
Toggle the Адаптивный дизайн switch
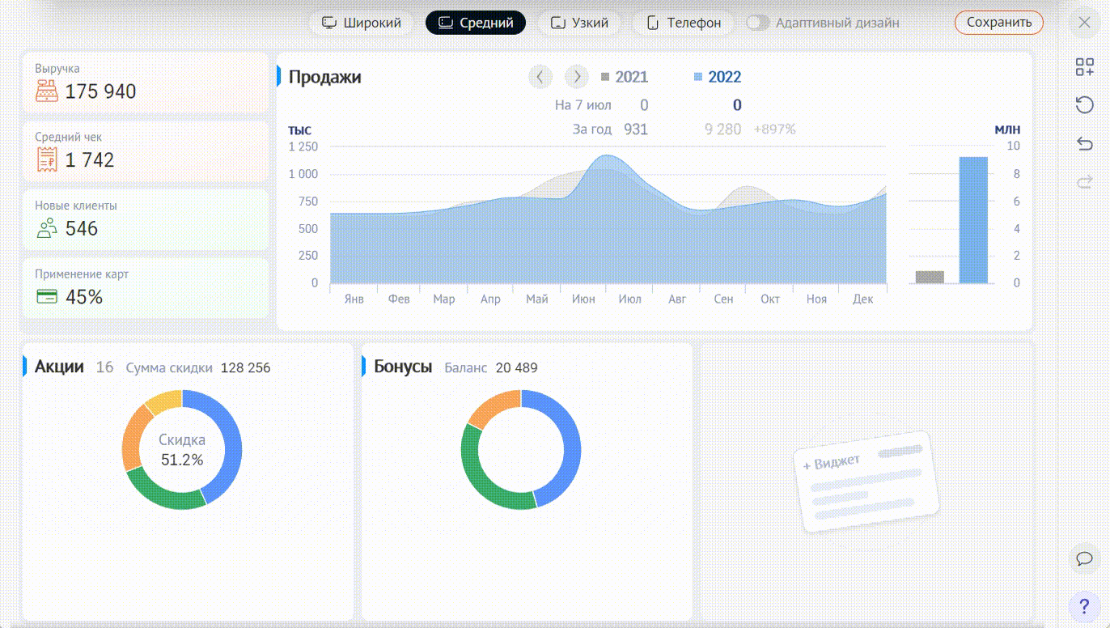tap(757, 23)
